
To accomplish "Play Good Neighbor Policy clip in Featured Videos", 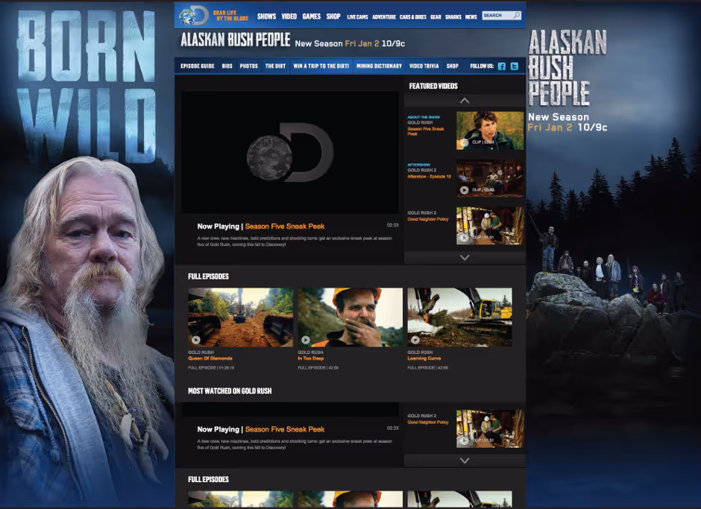I will (465, 238).
